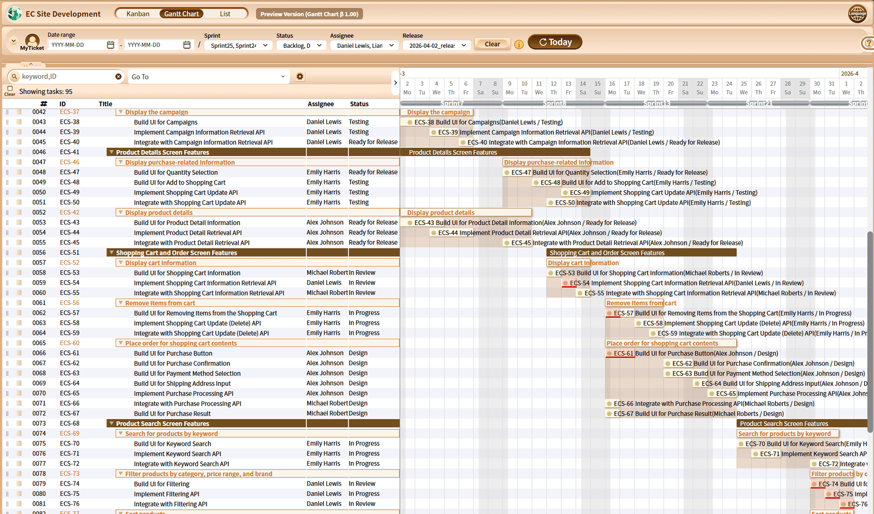This screenshot has height=514, width=874.
Task: Click the row number hash column icon
Action: pyautogui.click(x=43, y=104)
